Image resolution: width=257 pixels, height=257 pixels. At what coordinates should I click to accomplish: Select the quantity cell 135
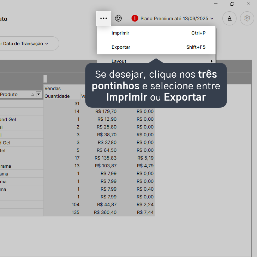[x=76, y=213]
